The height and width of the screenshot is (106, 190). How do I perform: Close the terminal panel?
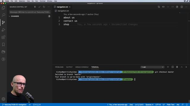coord(186,67)
